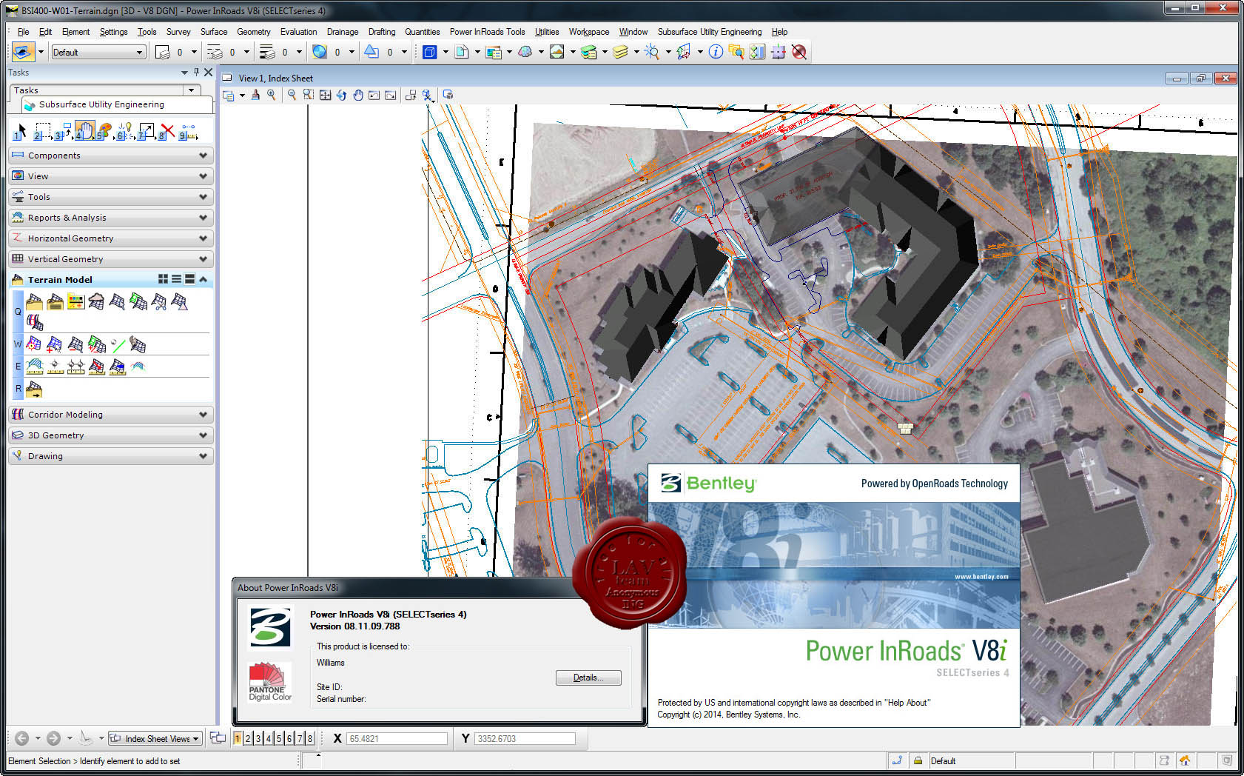1244x776 pixels.
Task: Open the Power InRoads Tools menu
Action: [487, 32]
